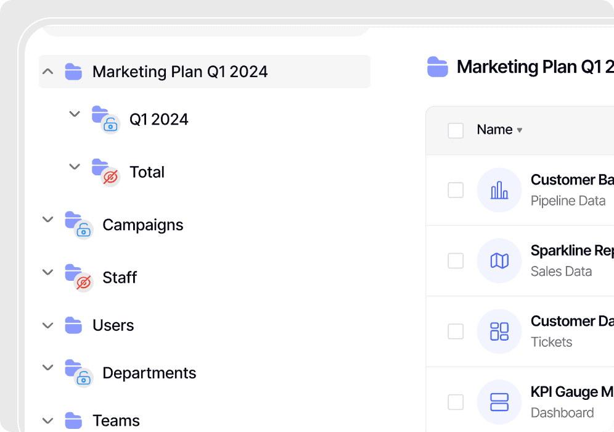
Task: Click the hidden folder icon for Staff
Action: 78,278
